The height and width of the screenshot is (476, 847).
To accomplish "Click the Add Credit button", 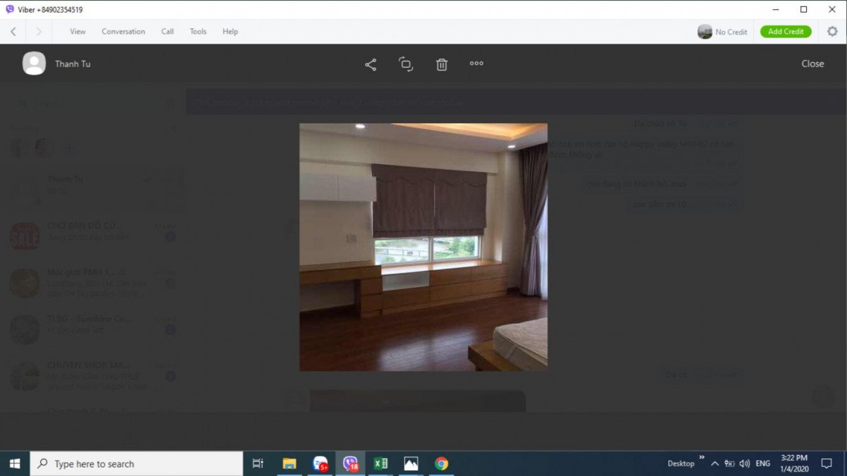I will (786, 32).
